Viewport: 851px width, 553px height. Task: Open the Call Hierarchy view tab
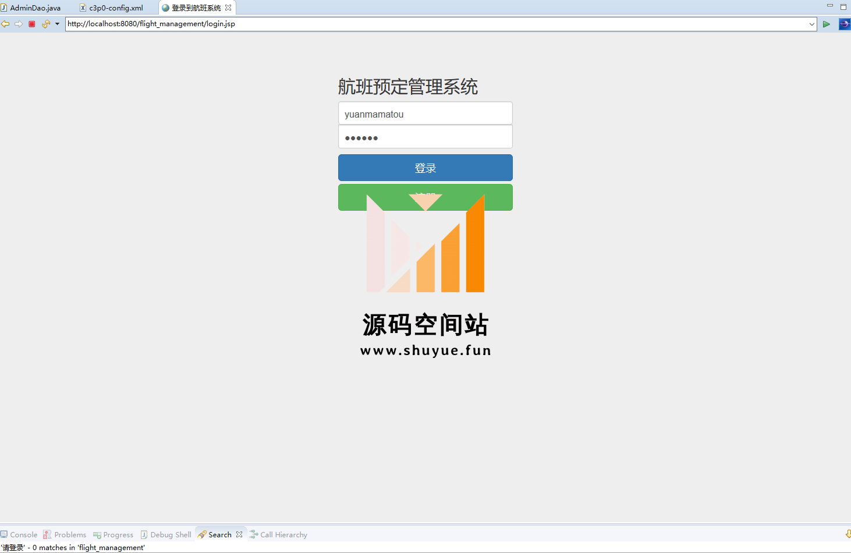(x=278, y=534)
